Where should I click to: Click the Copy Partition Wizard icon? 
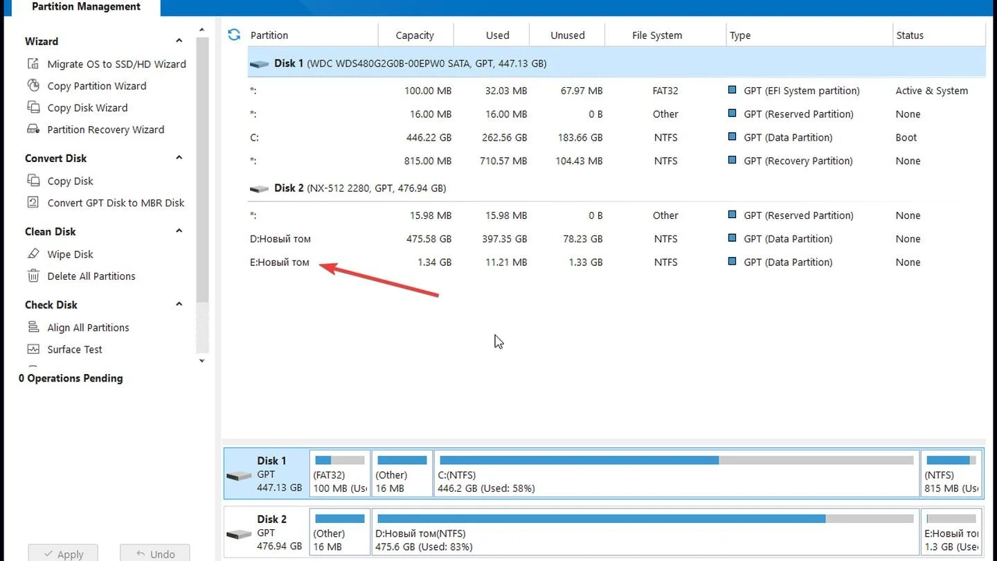point(33,86)
